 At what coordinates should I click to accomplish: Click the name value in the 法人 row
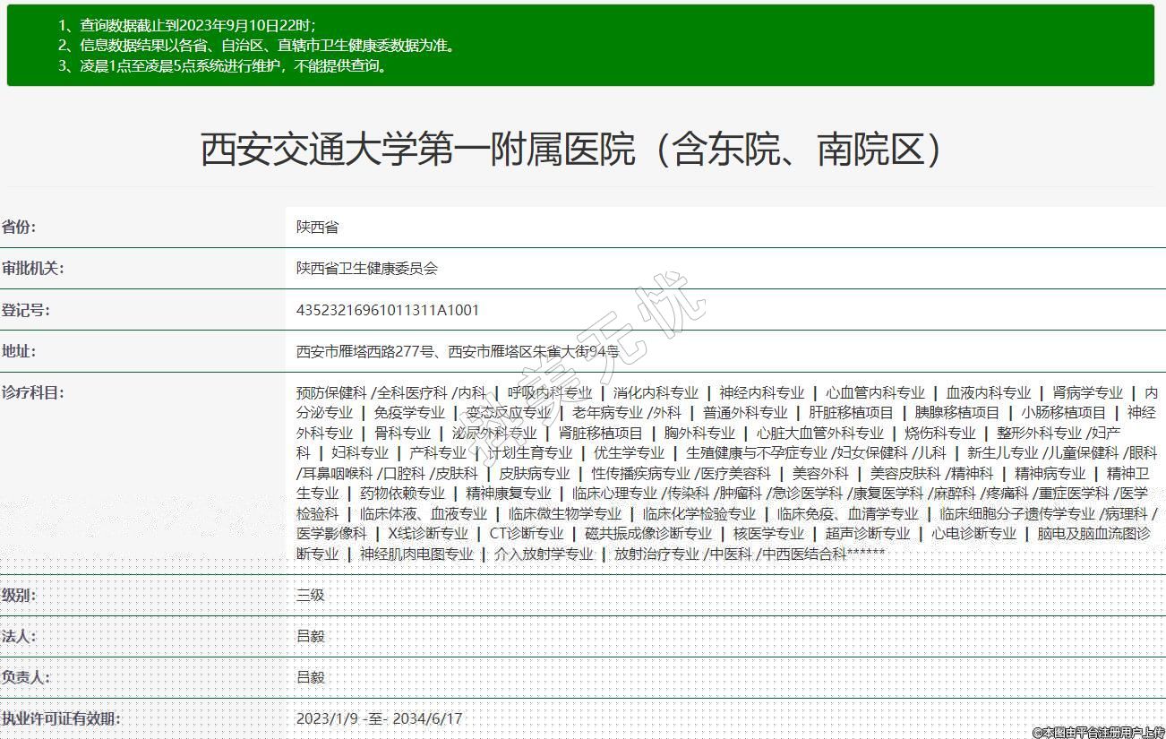click(310, 636)
